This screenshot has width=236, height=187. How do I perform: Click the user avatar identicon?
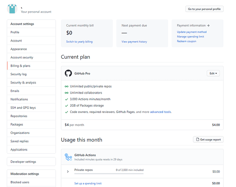(x=12, y=9)
